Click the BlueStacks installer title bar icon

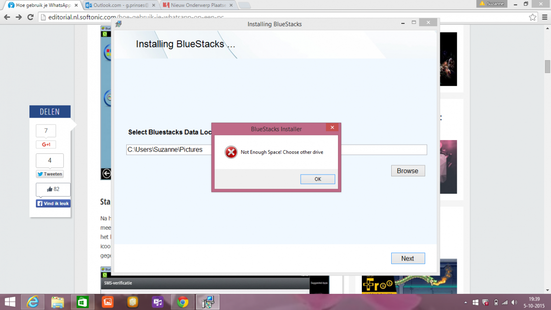coord(118,24)
